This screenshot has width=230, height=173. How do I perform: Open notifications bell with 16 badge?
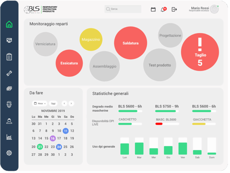(x=164, y=9)
